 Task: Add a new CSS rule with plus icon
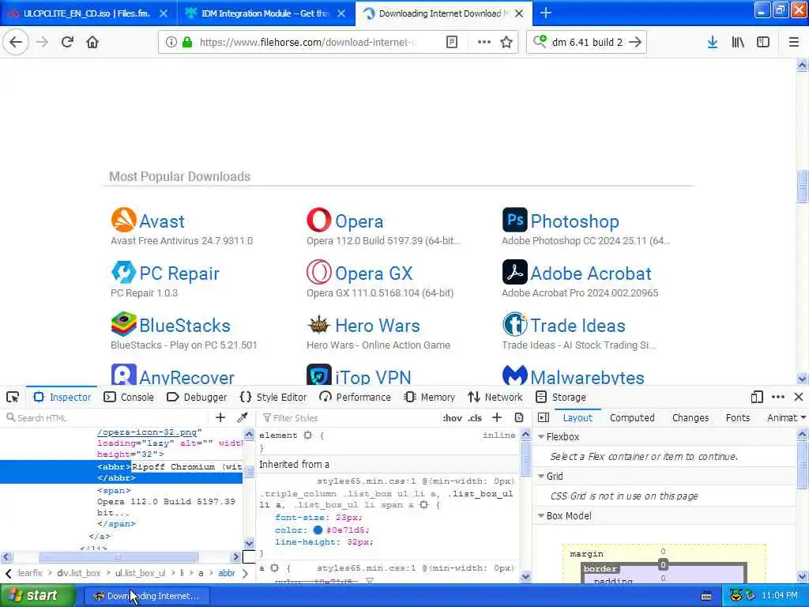(x=497, y=417)
